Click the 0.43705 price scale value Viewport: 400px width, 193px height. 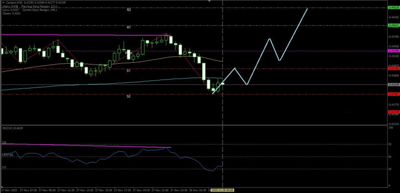[x=393, y=37]
